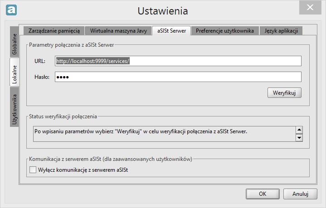Screen dimensions: 326x208
Task: Click the URL: field label
Action: [40, 61]
